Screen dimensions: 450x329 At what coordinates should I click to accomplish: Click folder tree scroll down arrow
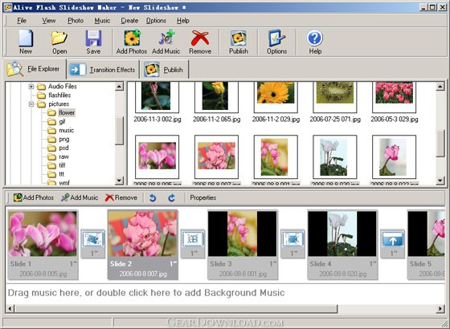point(119,181)
